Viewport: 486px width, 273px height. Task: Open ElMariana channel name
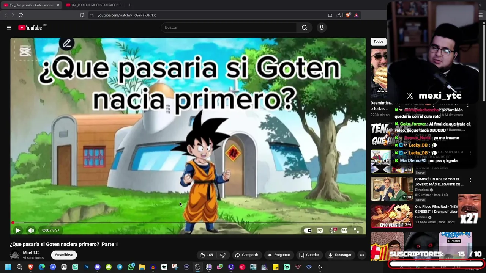tap(422, 190)
